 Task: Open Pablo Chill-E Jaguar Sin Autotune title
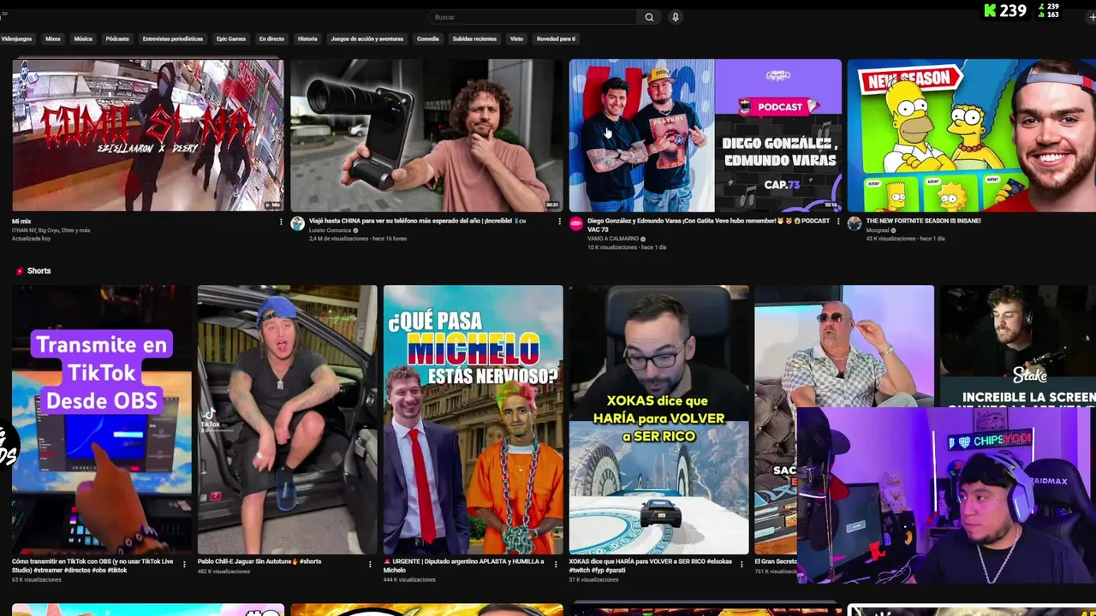coord(259,562)
